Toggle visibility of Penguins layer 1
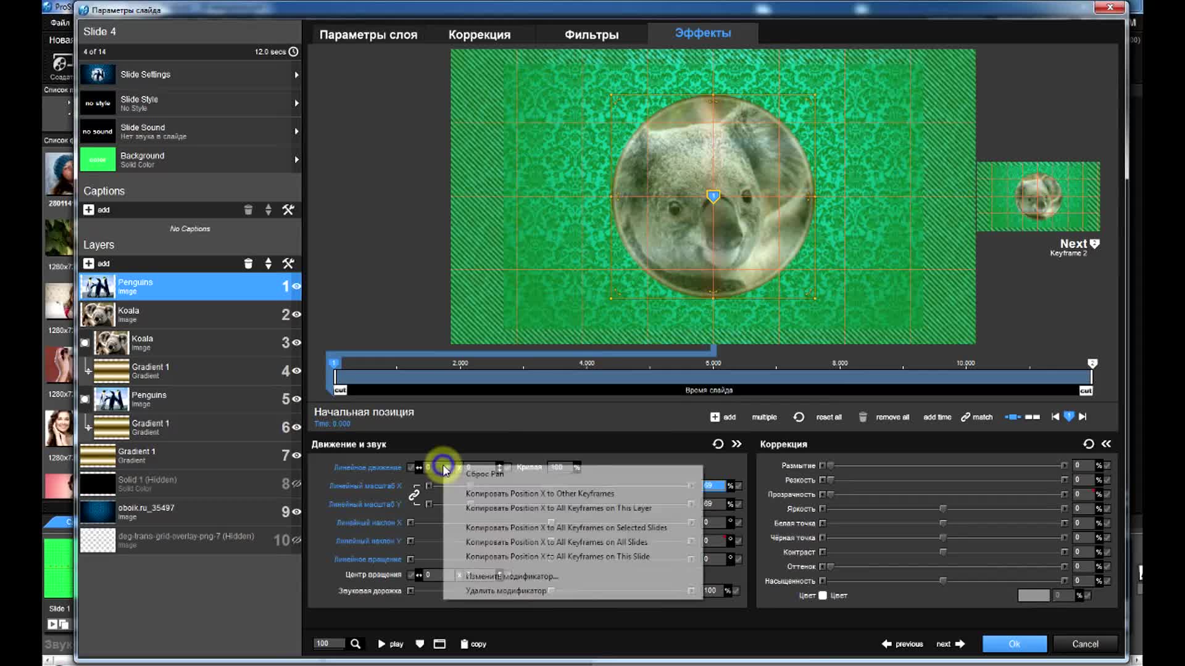Screen dimensions: 1185x666 pos(296,286)
